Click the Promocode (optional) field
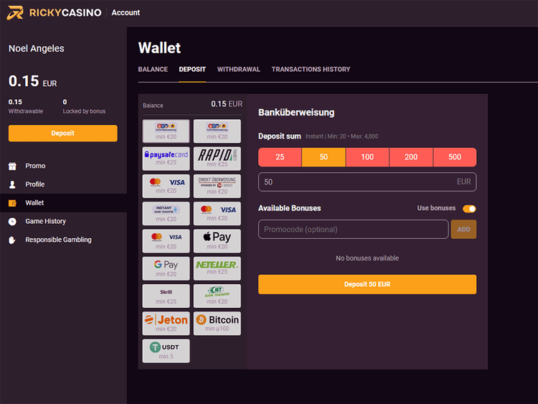Screen dimensions: 538x404 click(354, 230)
